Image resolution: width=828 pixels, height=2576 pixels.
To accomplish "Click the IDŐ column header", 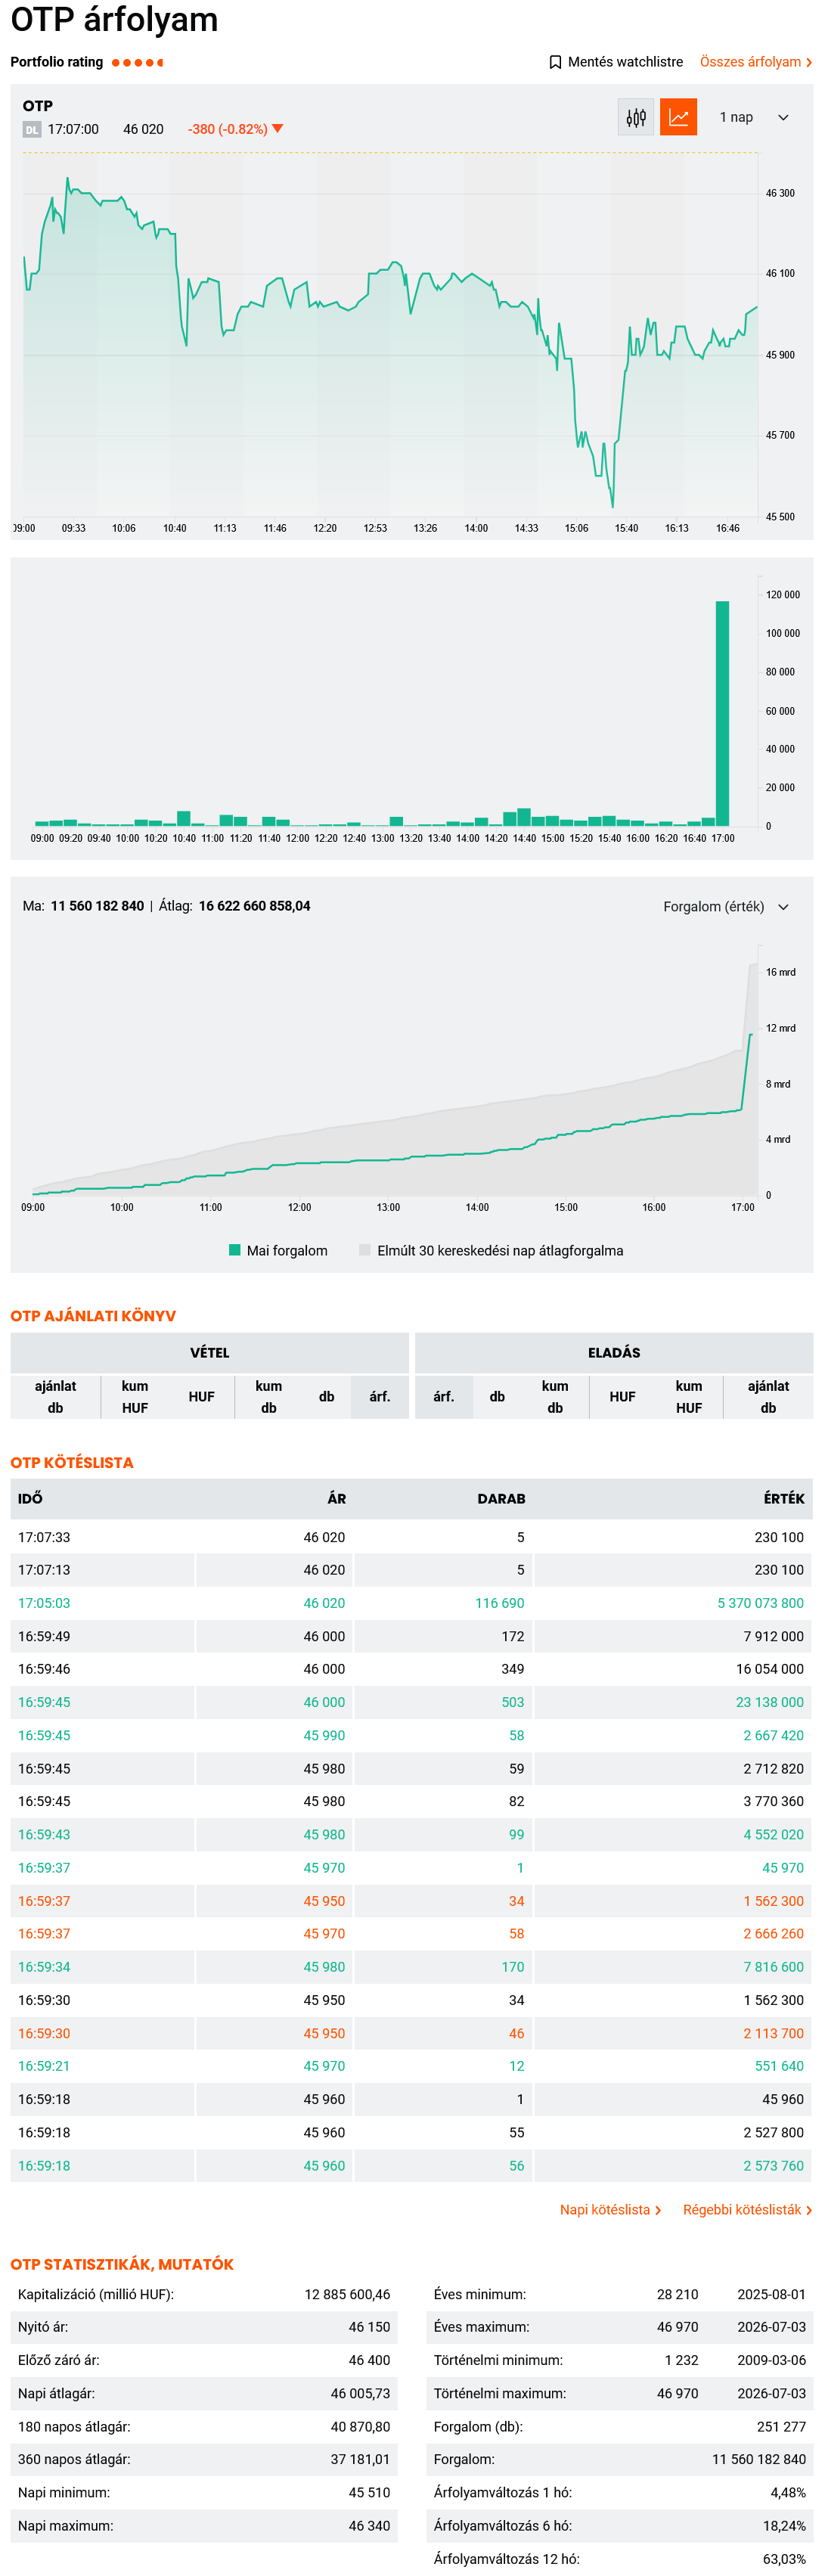I will click(30, 1500).
